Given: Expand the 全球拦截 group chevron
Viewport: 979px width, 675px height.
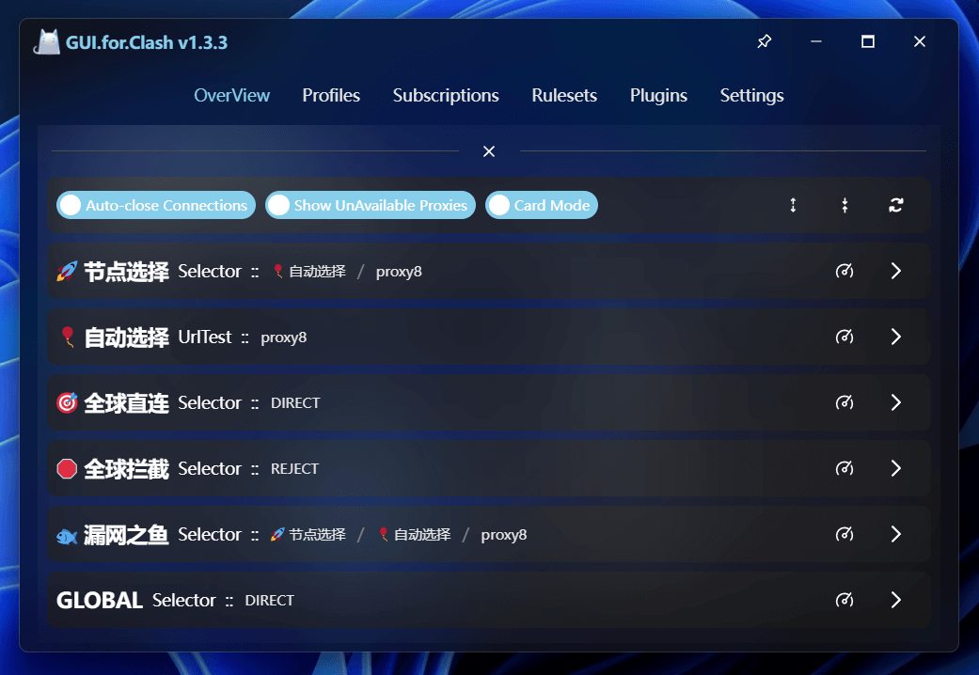Looking at the screenshot, I should (x=896, y=468).
